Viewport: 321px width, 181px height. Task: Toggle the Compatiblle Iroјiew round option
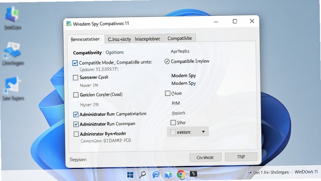point(167,62)
